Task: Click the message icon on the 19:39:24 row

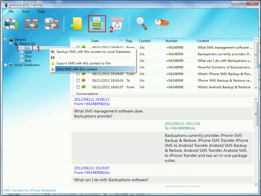Action: click(84, 80)
